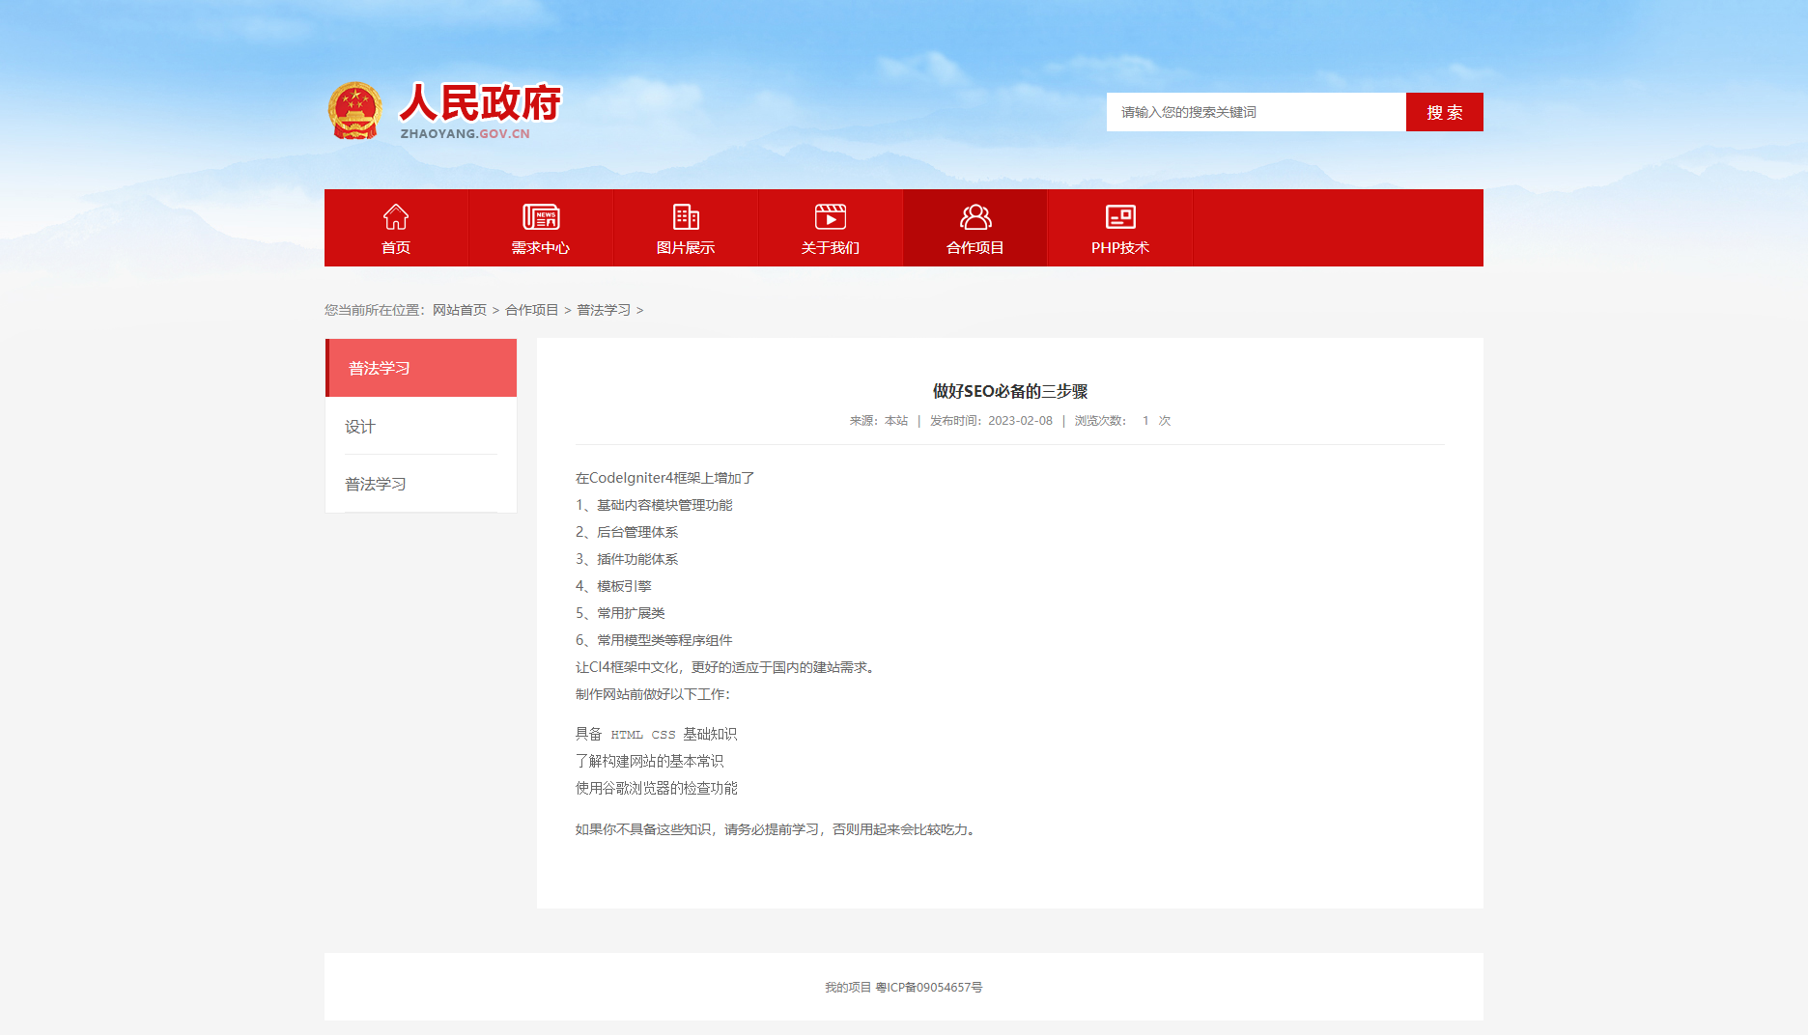The height and width of the screenshot is (1035, 1808).
Task: Click the building icon above 图片展示
Action: [686, 216]
